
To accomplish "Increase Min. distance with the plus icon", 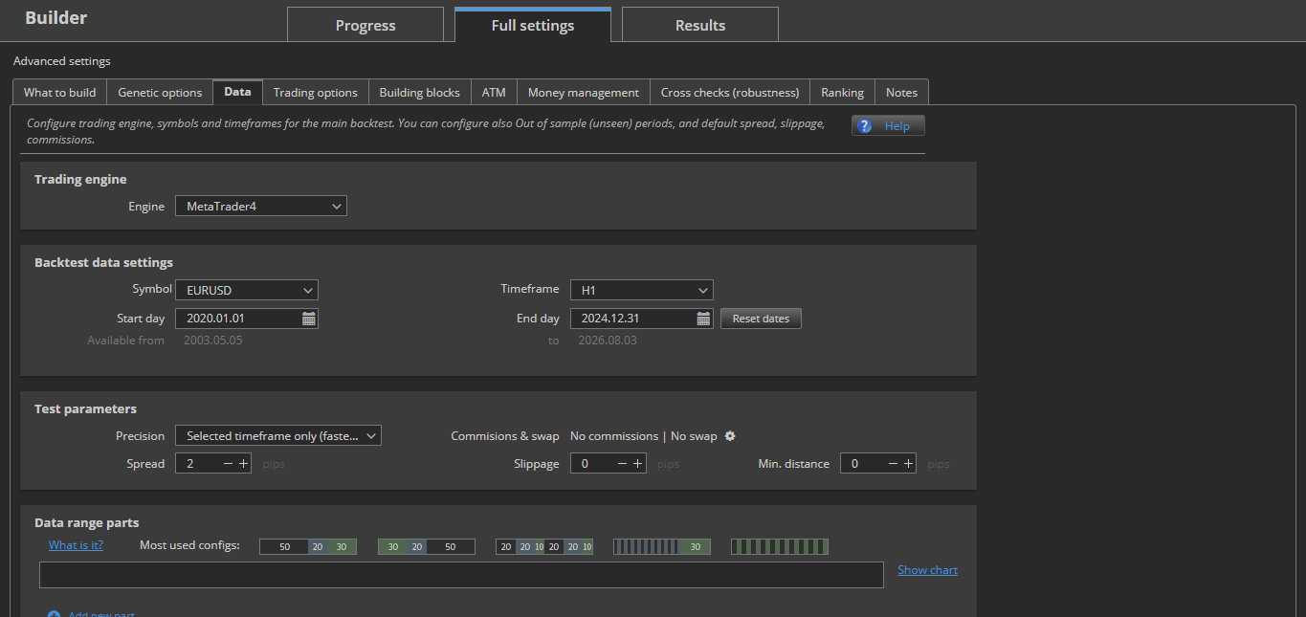I will (x=908, y=464).
